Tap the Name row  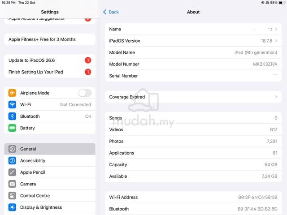[x=193, y=29]
